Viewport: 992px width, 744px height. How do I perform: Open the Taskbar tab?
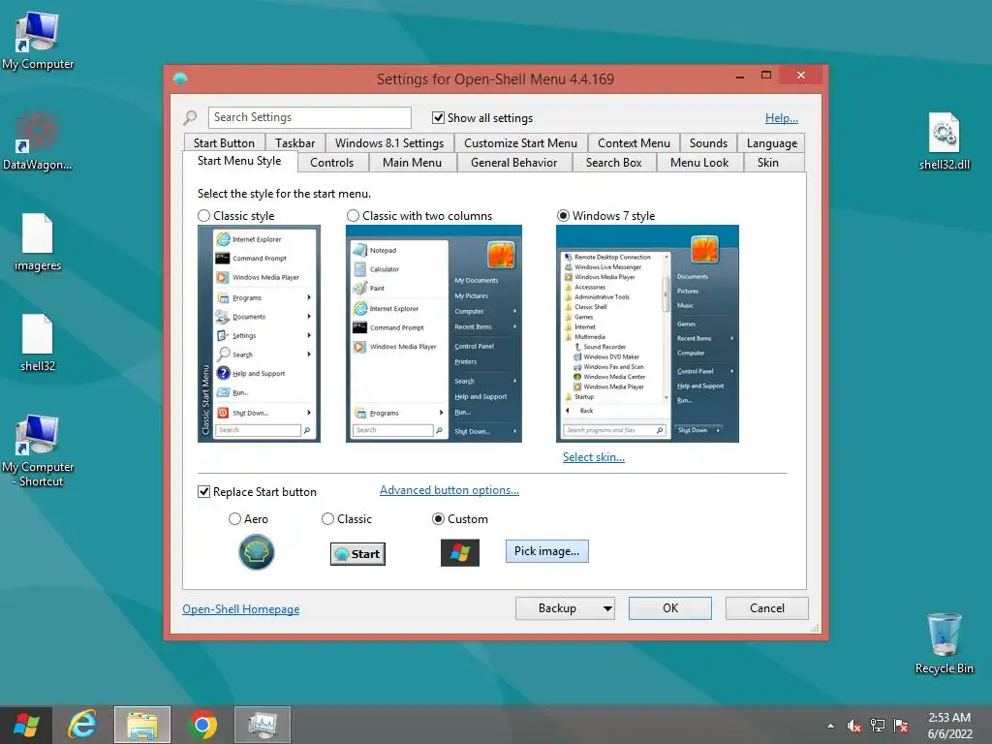point(294,143)
